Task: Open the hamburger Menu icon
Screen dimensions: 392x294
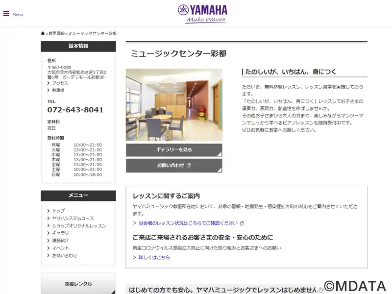Action: pyautogui.click(x=6, y=14)
